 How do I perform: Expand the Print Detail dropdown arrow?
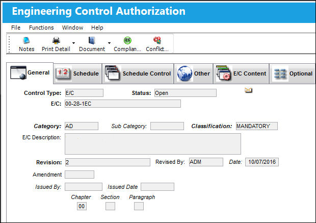[x=73, y=43]
